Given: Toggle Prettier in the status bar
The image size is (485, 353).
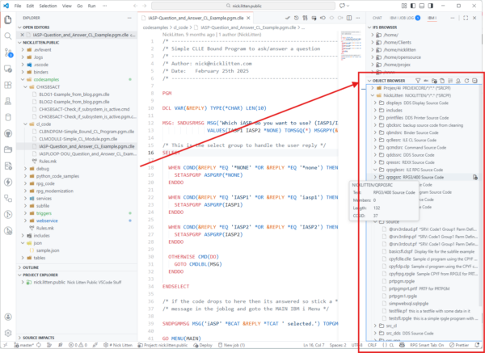Looking at the screenshot, I should point(460,345).
